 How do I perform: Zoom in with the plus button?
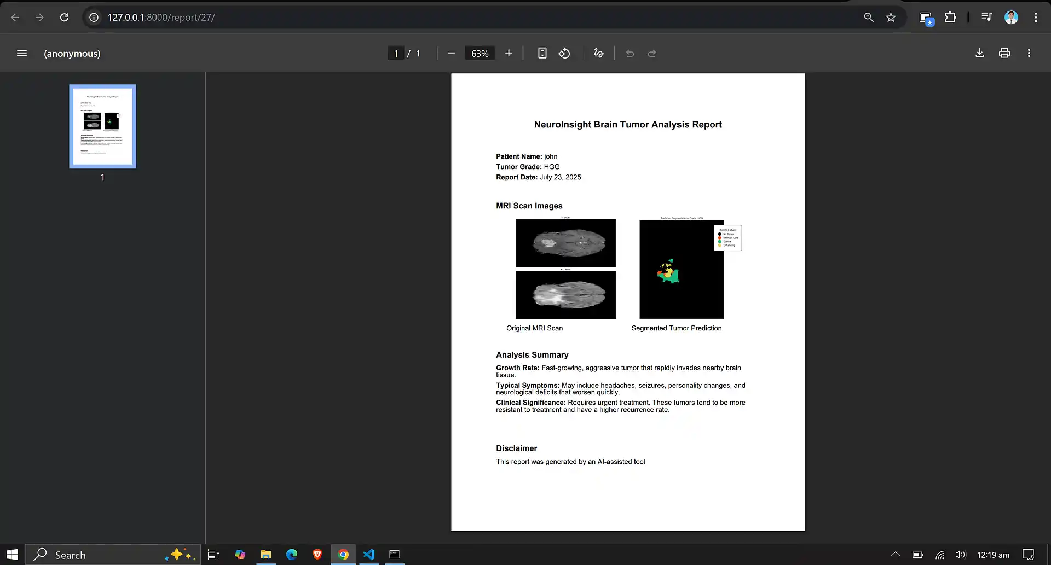pyautogui.click(x=509, y=53)
